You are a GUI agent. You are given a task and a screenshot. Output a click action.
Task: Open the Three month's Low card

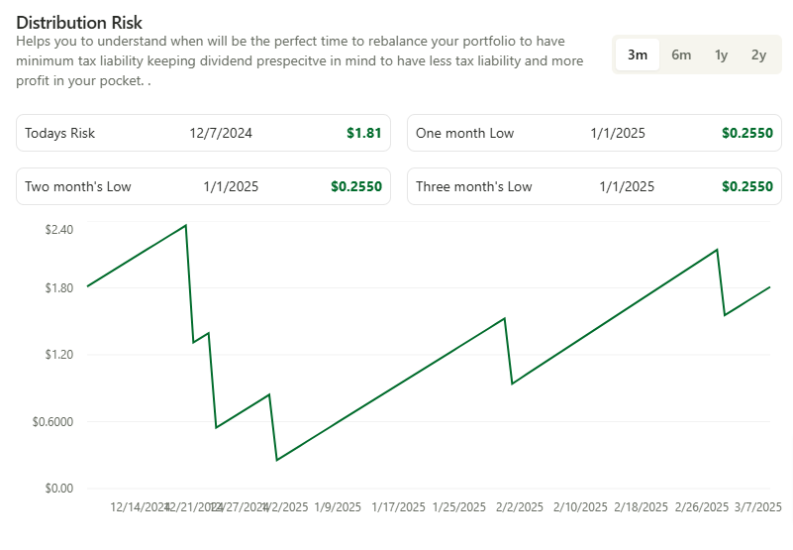(x=594, y=186)
